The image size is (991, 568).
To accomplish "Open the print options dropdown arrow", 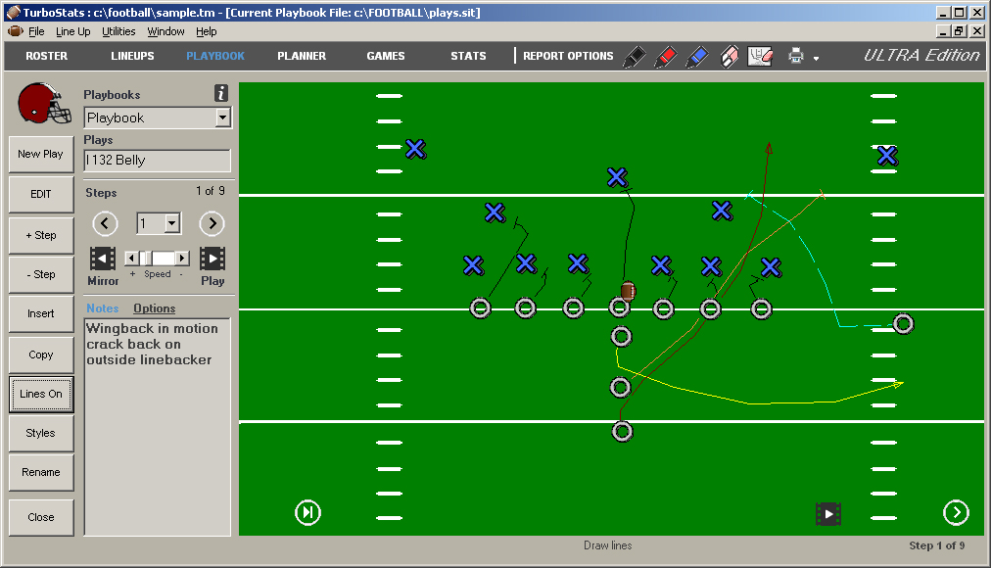I will (816, 58).
